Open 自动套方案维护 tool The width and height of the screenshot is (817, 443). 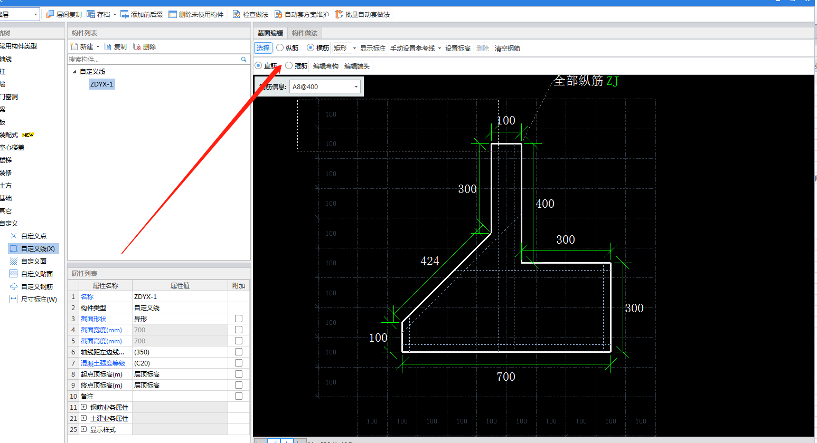pos(302,14)
